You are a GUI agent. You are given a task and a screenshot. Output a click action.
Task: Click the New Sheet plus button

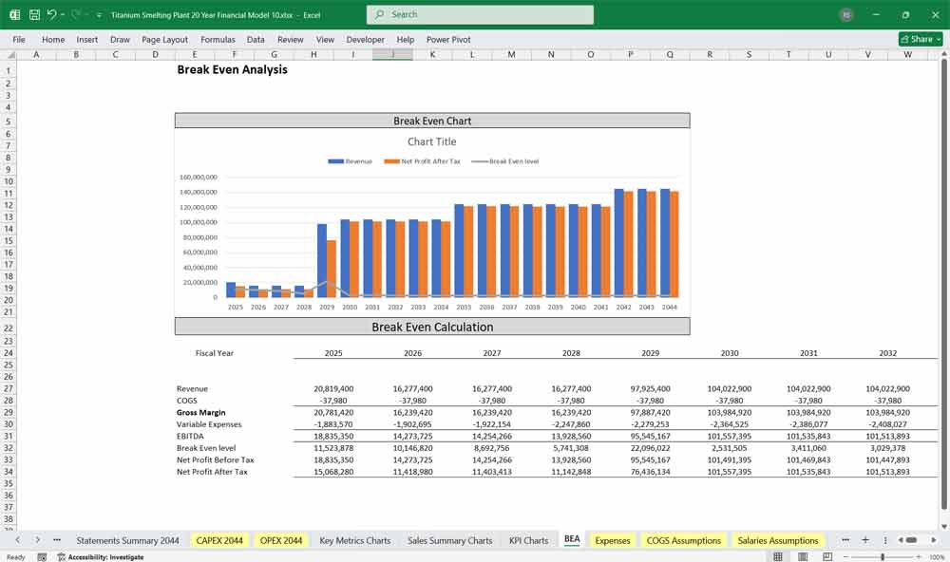[865, 539]
